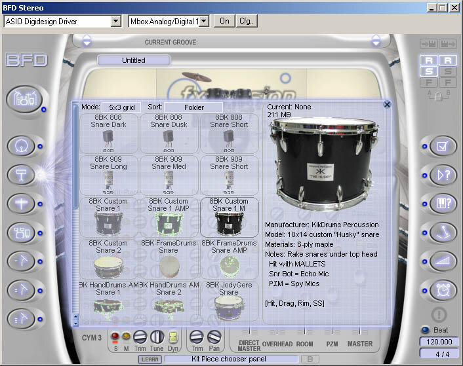Image resolution: width=463 pixels, height=366 pixels.
Task: Click the second Trim knob beside Pan
Action: tap(197, 337)
